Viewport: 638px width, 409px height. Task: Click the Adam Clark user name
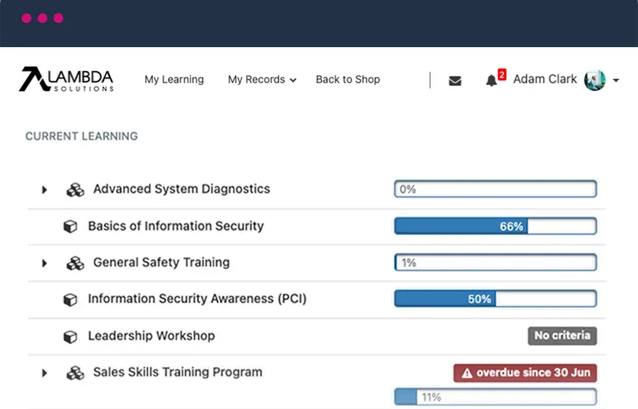click(545, 79)
